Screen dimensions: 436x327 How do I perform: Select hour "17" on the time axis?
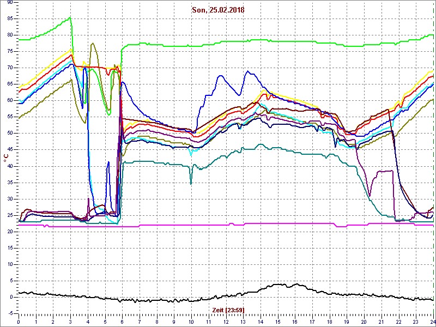pyautogui.click(x=312, y=323)
